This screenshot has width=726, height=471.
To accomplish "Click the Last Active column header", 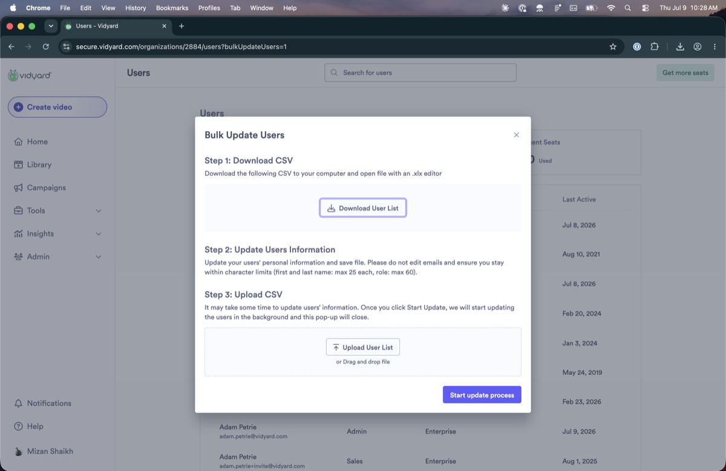I will pyautogui.click(x=579, y=200).
